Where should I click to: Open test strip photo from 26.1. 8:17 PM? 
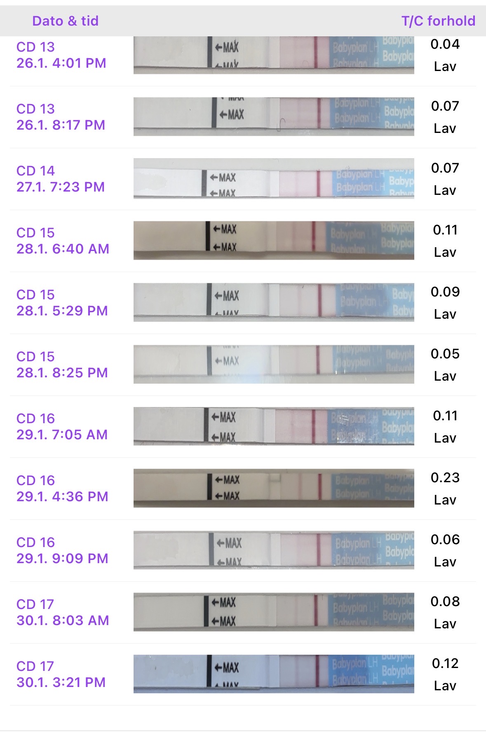click(x=274, y=116)
